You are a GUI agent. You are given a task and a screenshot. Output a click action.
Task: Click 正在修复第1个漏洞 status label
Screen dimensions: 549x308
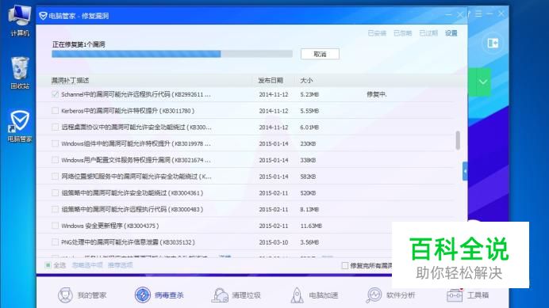click(79, 44)
